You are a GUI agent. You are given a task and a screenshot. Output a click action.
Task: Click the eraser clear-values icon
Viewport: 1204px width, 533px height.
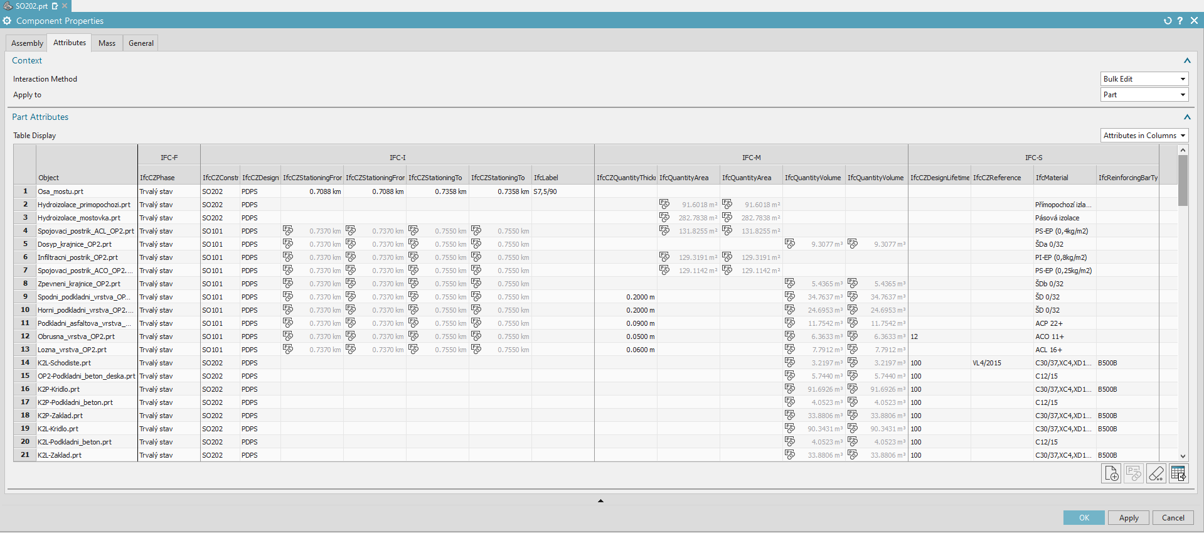coord(1156,473)
